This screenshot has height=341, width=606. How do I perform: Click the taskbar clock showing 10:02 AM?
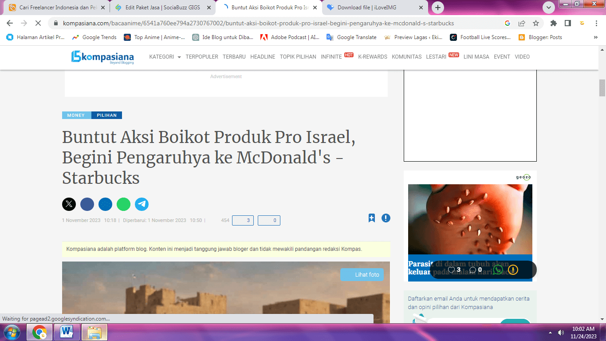point(584,333)
